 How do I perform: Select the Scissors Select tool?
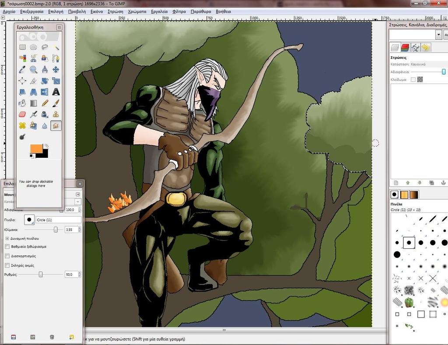coord(33,58)
